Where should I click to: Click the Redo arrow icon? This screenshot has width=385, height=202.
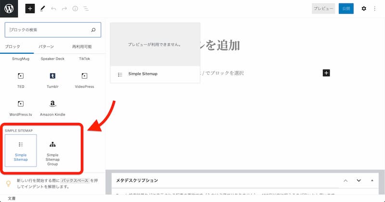click(x=64, y=9)
